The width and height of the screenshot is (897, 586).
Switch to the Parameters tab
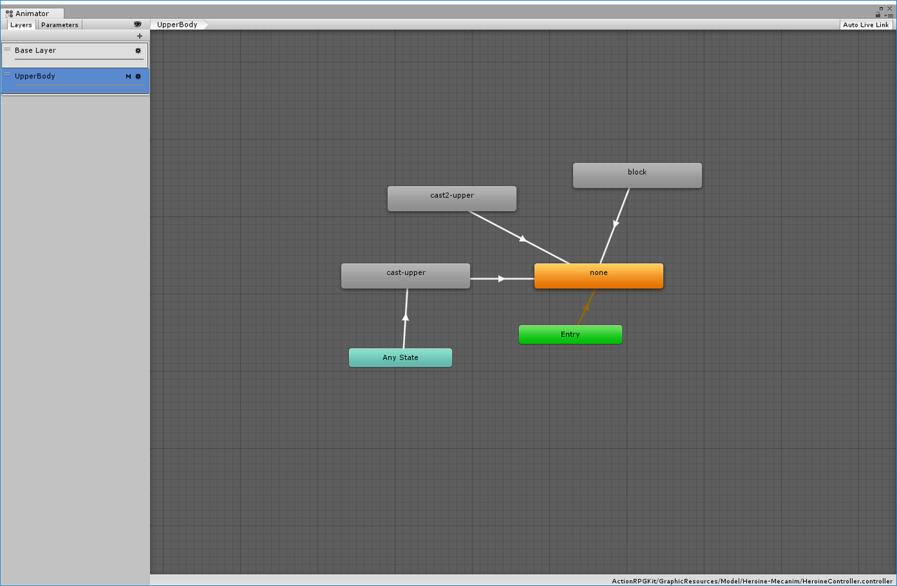coord(59,24)
